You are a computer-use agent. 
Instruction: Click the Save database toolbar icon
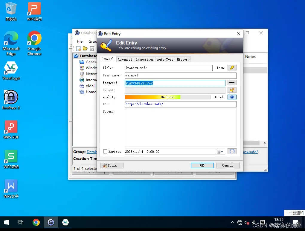point(92,49)
